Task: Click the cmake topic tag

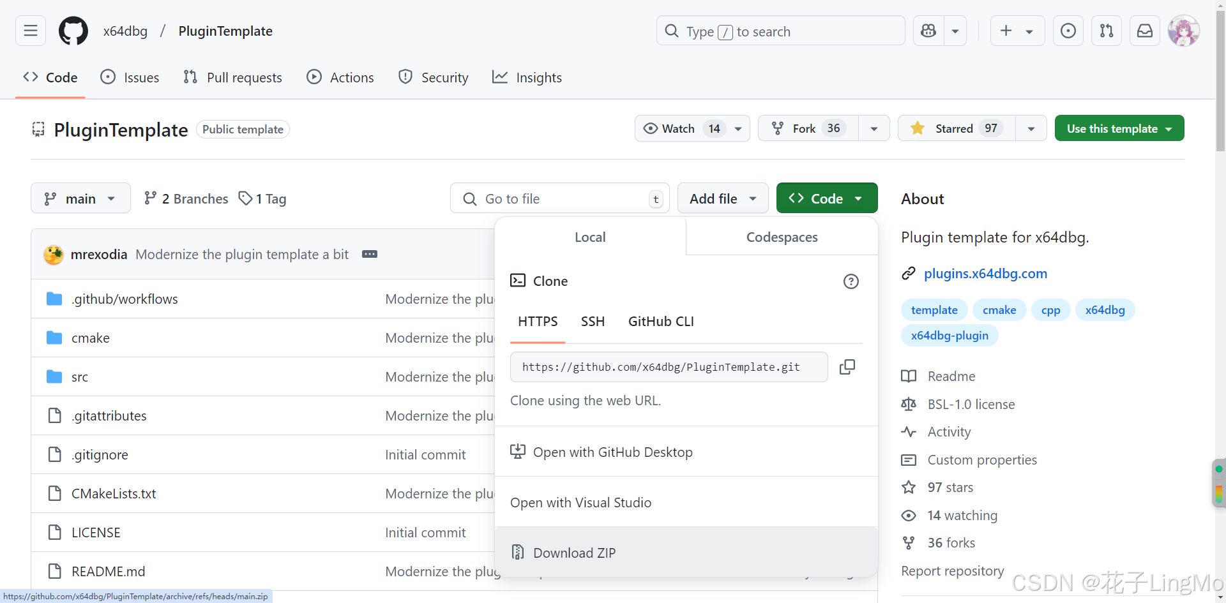Action: pyautogui.click(x=999, y=310)
